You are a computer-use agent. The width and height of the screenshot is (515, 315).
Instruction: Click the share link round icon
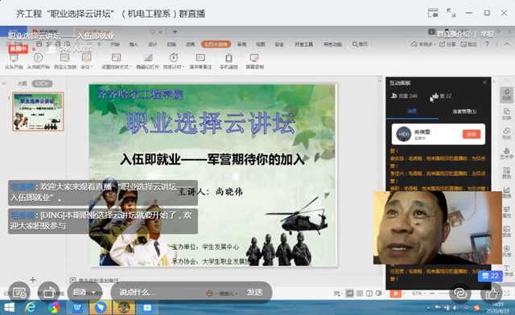tap(459, 293)
